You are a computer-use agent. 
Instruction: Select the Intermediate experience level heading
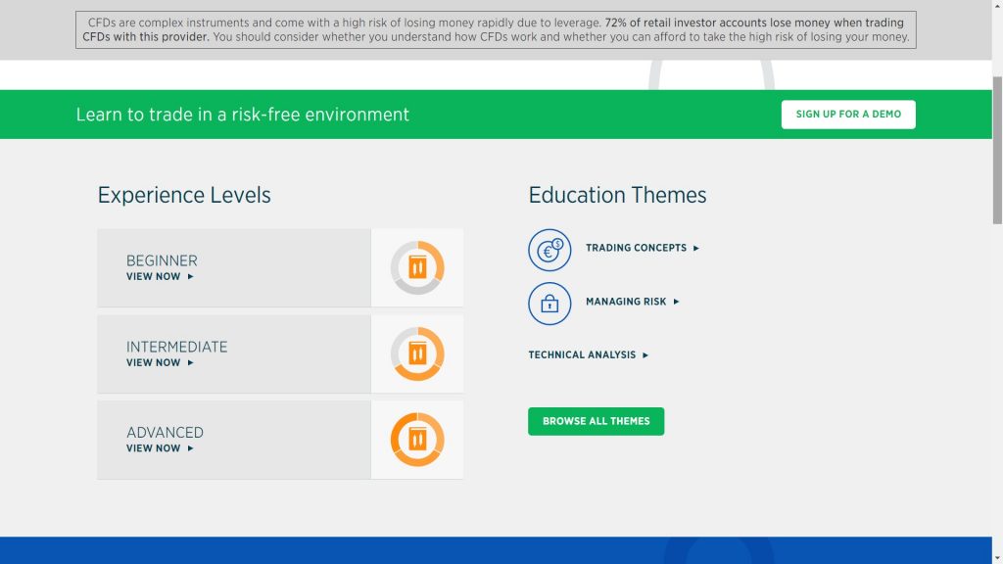tap(176, 347)
